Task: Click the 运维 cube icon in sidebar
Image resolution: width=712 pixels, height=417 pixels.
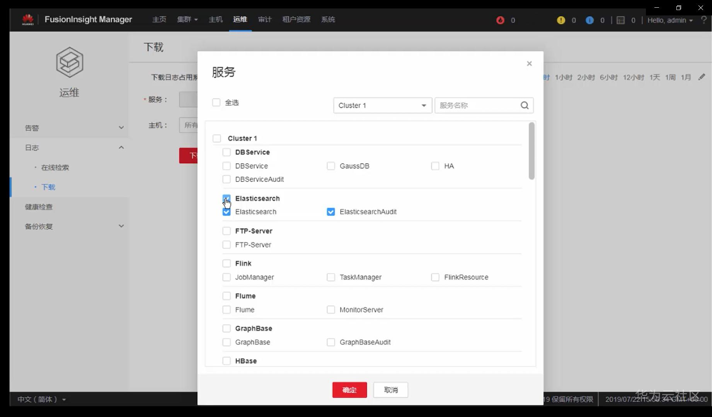Action: coord(70,62)
